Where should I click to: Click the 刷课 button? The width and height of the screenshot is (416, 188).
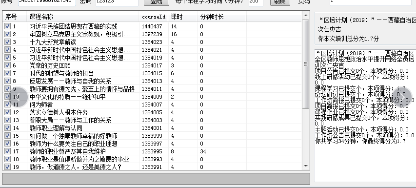279,2
